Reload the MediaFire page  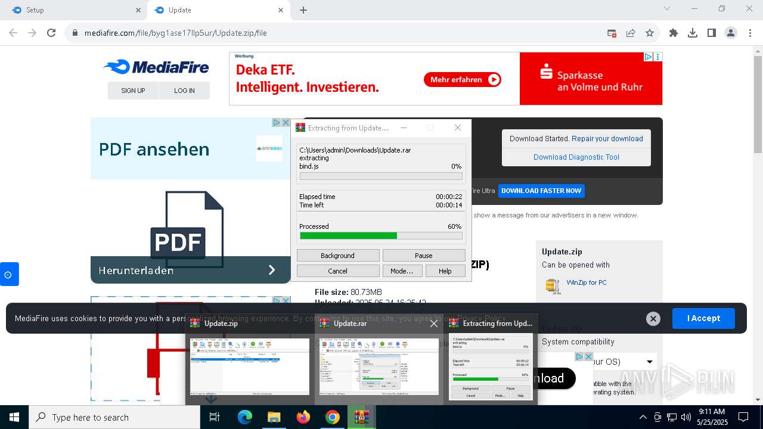pos(51,33)
